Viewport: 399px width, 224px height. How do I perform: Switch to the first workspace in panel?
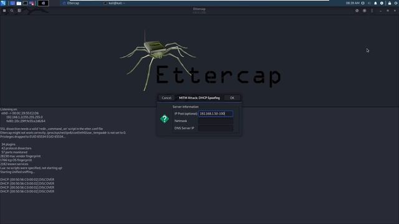tap(12, 3)
